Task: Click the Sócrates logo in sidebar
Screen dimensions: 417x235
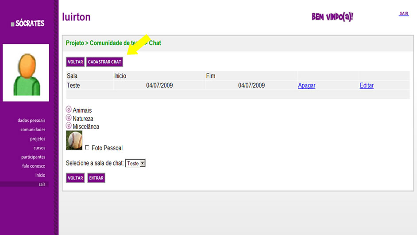Action: click(28, 23)
